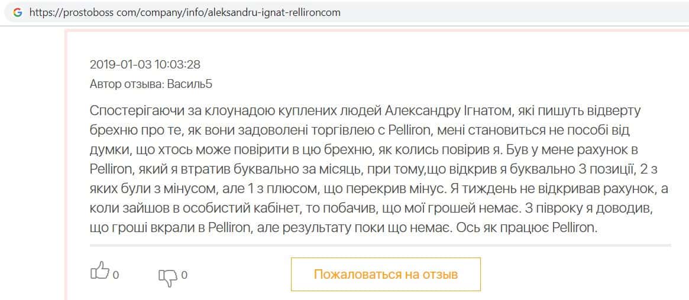
Task: Click the Google G icon in address bar
Action: point(18,12)
